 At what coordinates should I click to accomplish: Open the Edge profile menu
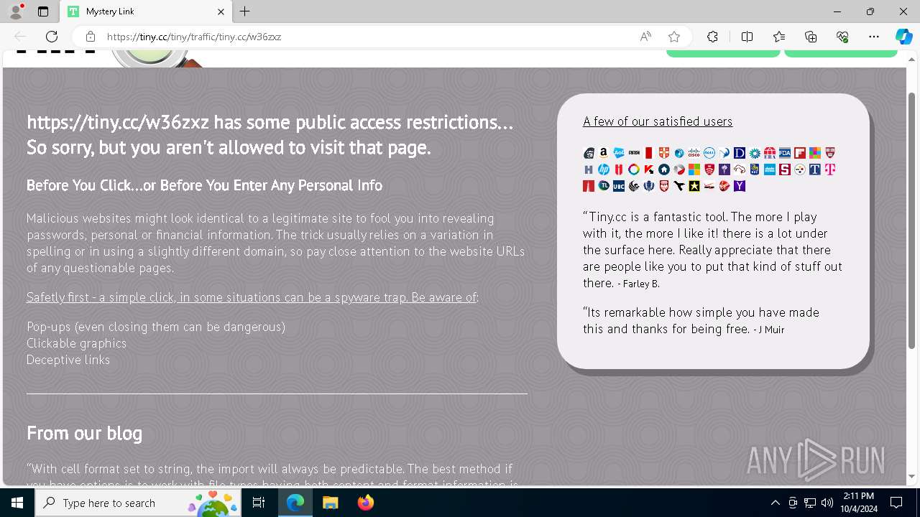point(16,11)
